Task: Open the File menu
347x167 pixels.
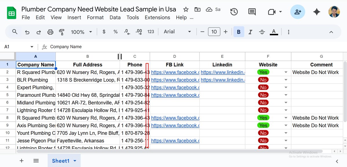Action: [x=26, y=17]
